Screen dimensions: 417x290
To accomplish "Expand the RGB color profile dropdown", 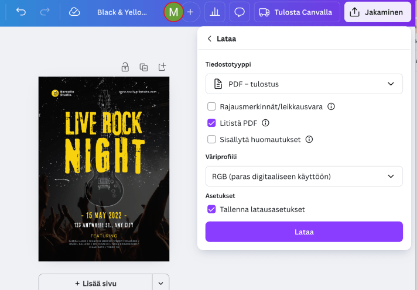I will 303,176.
